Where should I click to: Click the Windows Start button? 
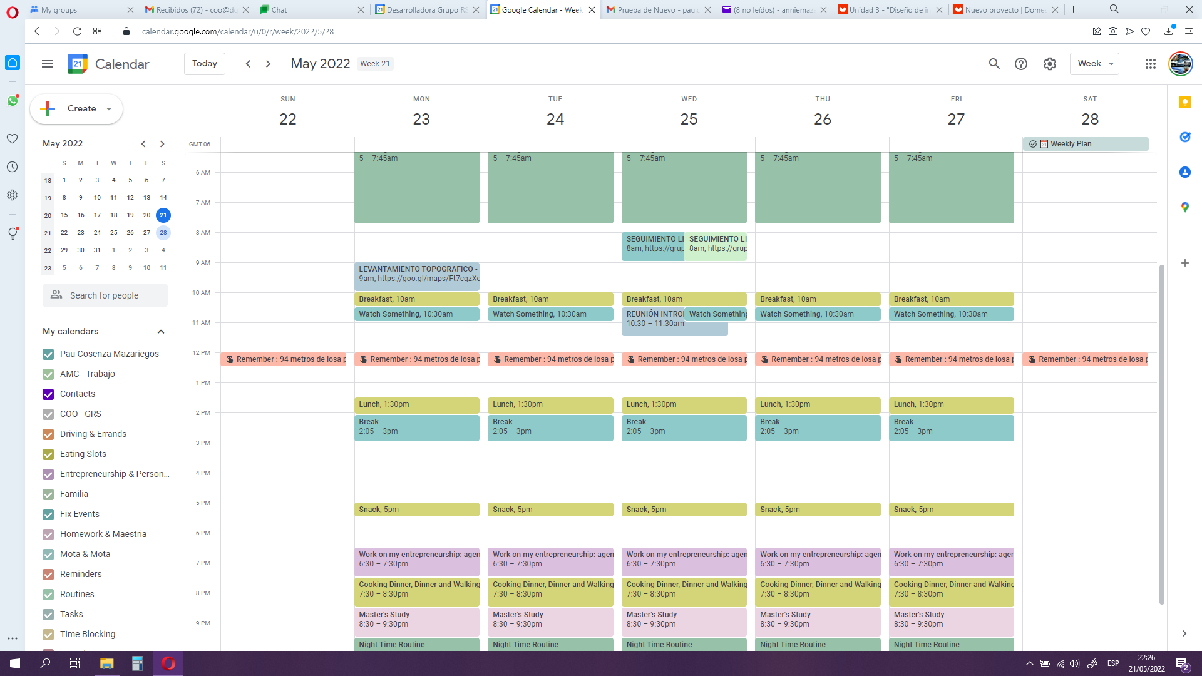pos(15,663)
